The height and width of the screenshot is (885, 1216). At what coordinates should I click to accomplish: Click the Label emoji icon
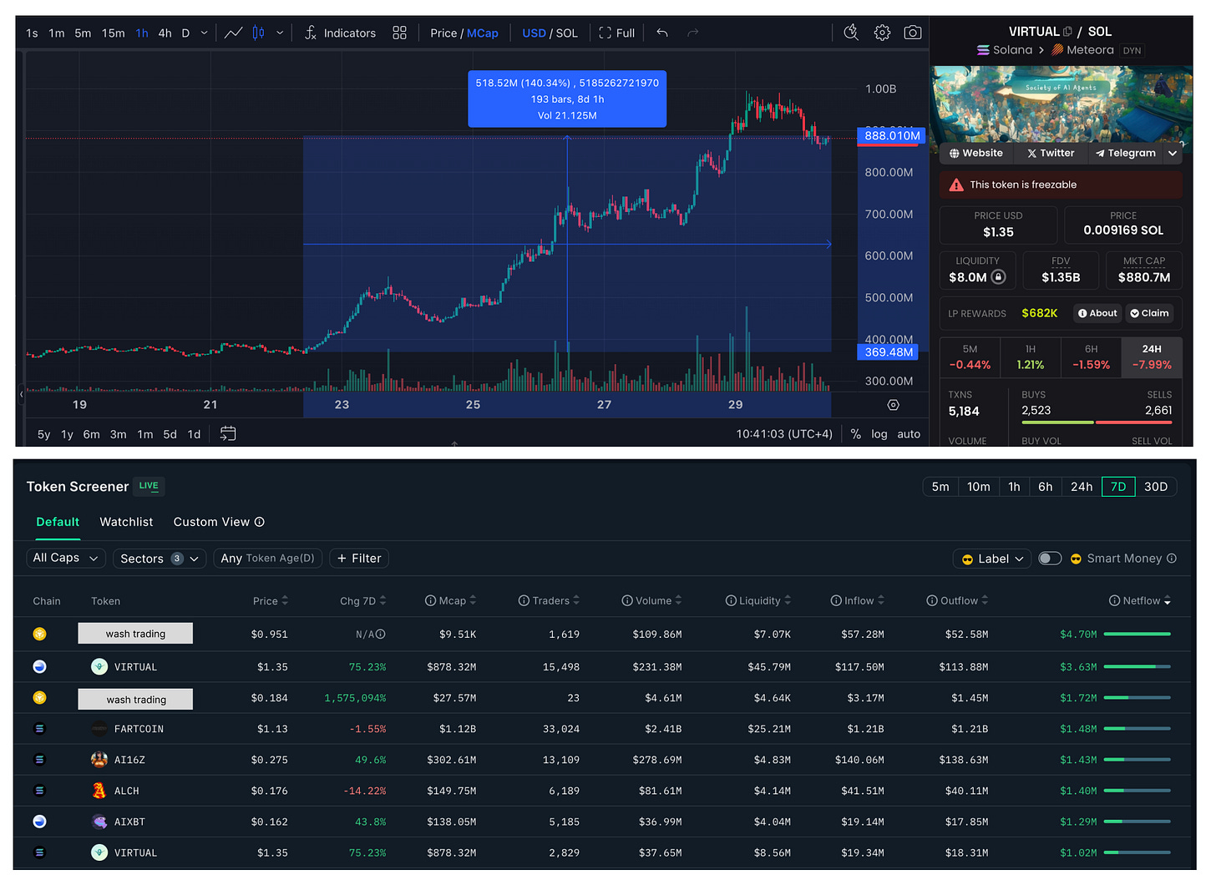point(968,559)
